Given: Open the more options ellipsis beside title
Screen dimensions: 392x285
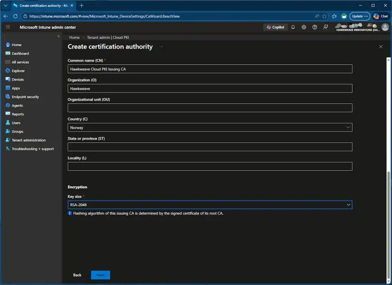Looking at the screenshot, I should [x=161, y=47].
